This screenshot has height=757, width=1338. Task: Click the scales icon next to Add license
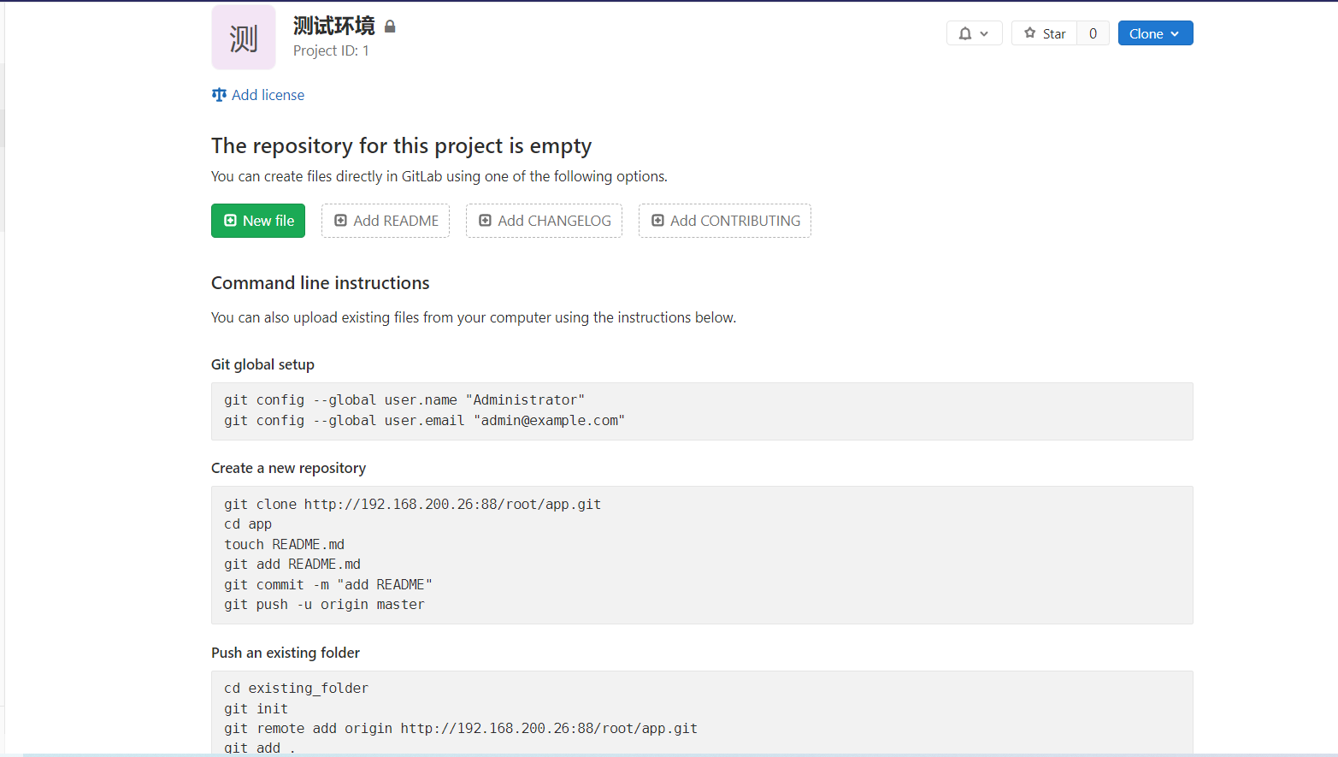click(219, 95)
